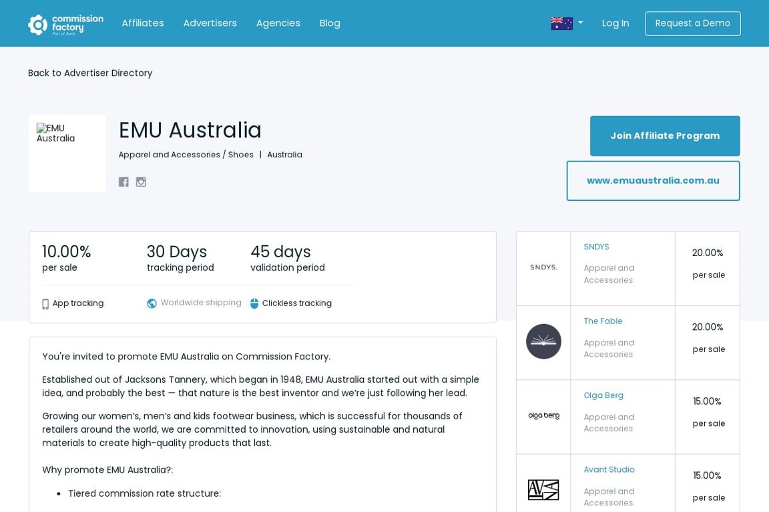Click the EMU Australia heading

tap(190, 130)
